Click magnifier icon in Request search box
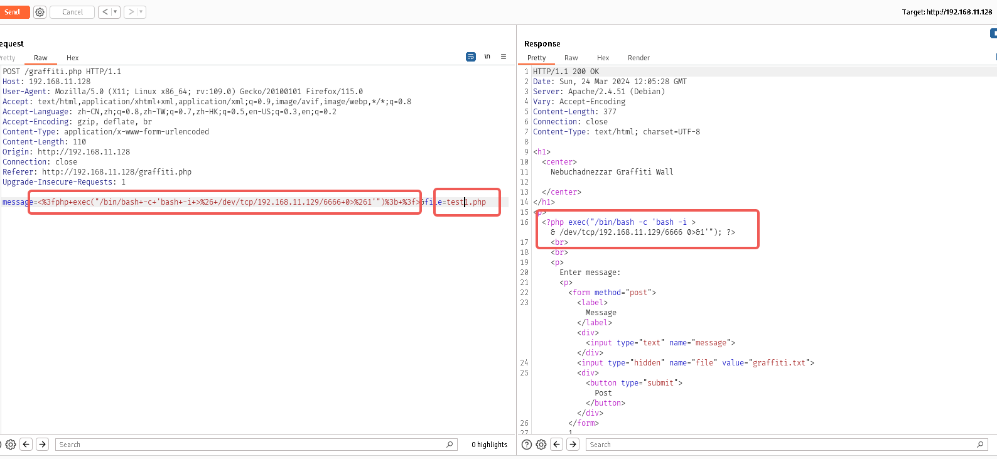The image size is (997, 459). (x=450, y=445)
